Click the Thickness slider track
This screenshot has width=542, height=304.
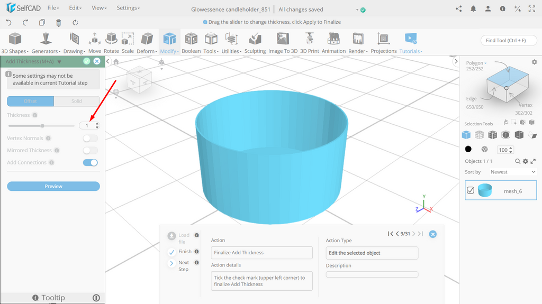pyautogui.click(x=41, y=126)
